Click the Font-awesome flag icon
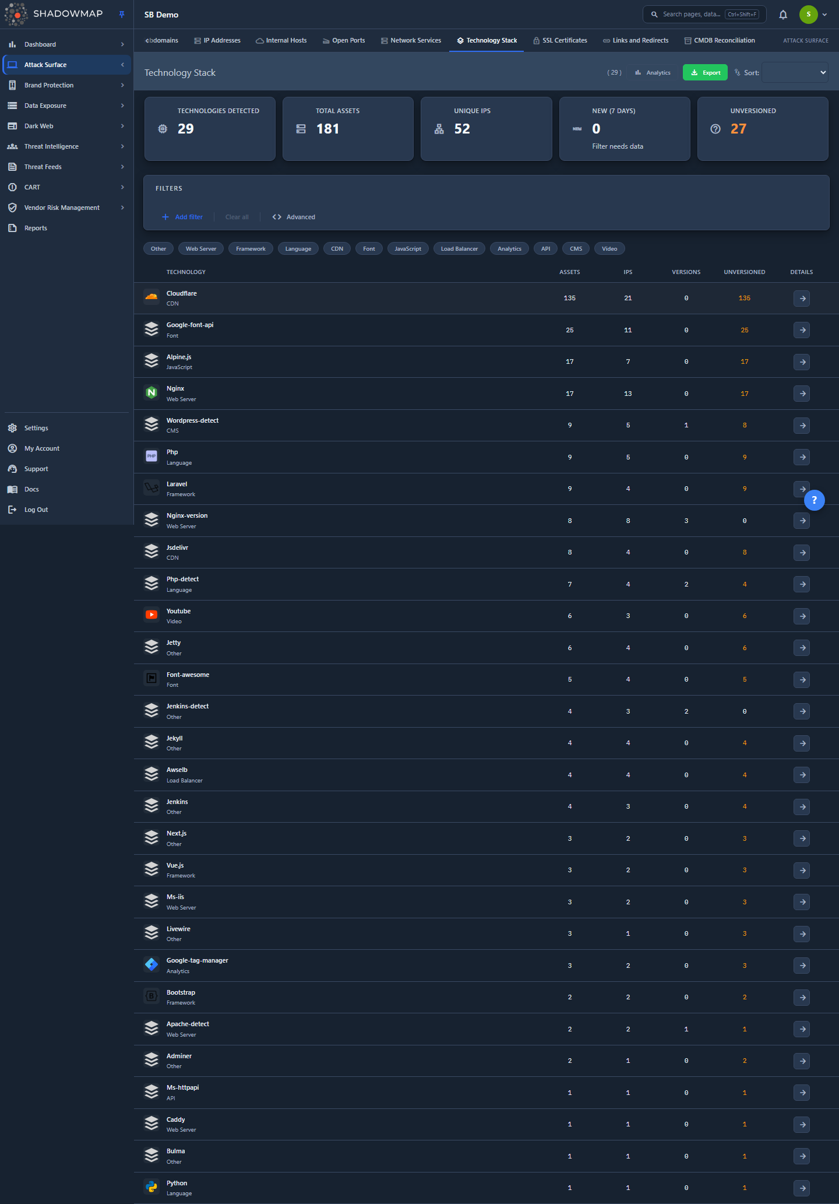Screen dimensions: 839x1204 [151, 678]
